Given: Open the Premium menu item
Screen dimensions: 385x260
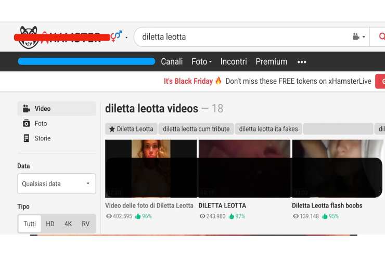Looking at the screenshot, I should pyautogui.click(x=271, y=62).
